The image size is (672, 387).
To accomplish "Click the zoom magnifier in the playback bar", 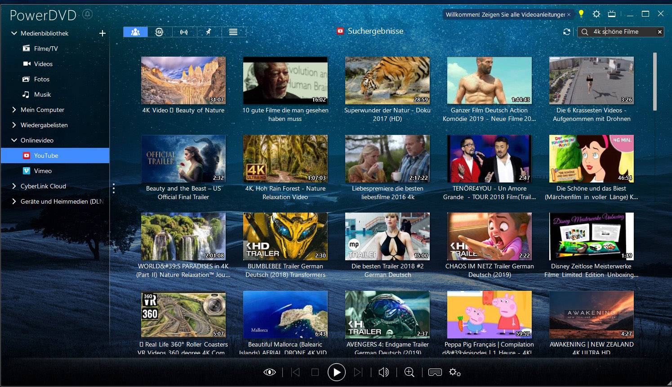I will pyautogui.click(x=409, y=372).
